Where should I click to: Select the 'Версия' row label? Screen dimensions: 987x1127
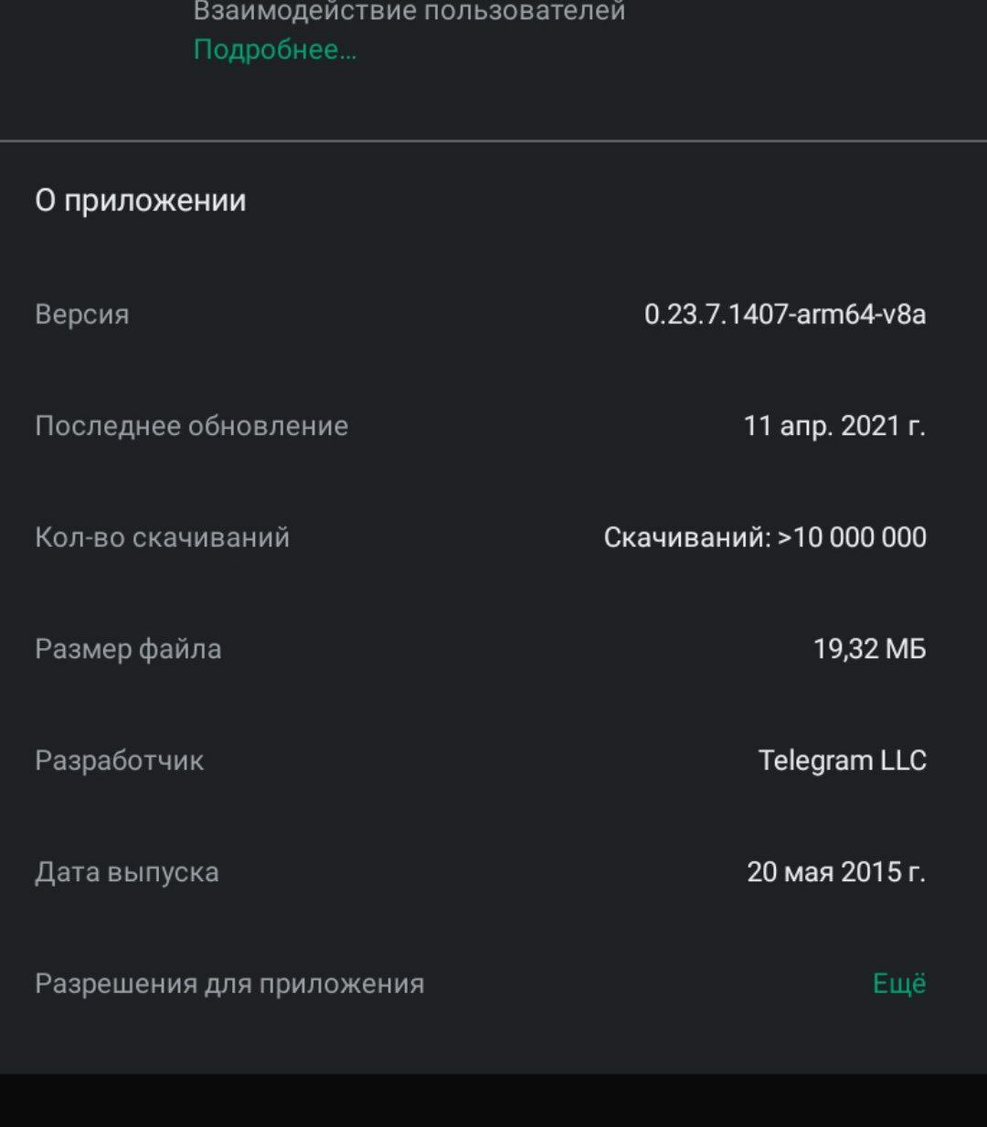tap(82, 314)
